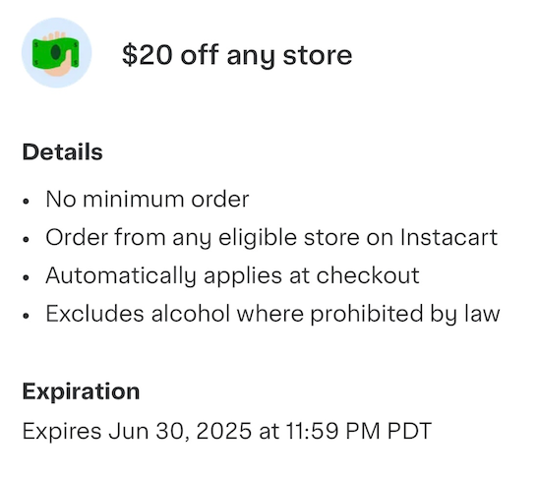Screen dimensions: 538x477
Task: Click the word 'Expires' in the expiration line
Action: 62,432
